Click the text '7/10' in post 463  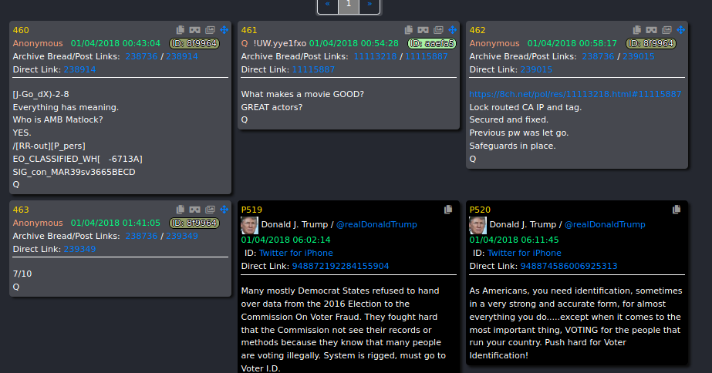(22, 274)
